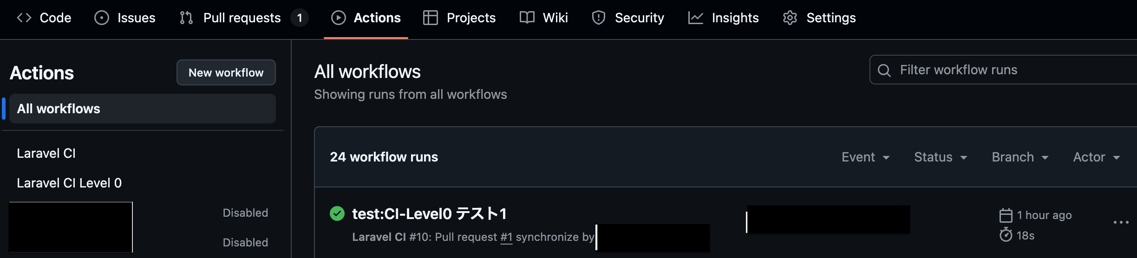Click the Settings gear icon
This screenshot has width=1137, height=258.
(x=790, y=18)
